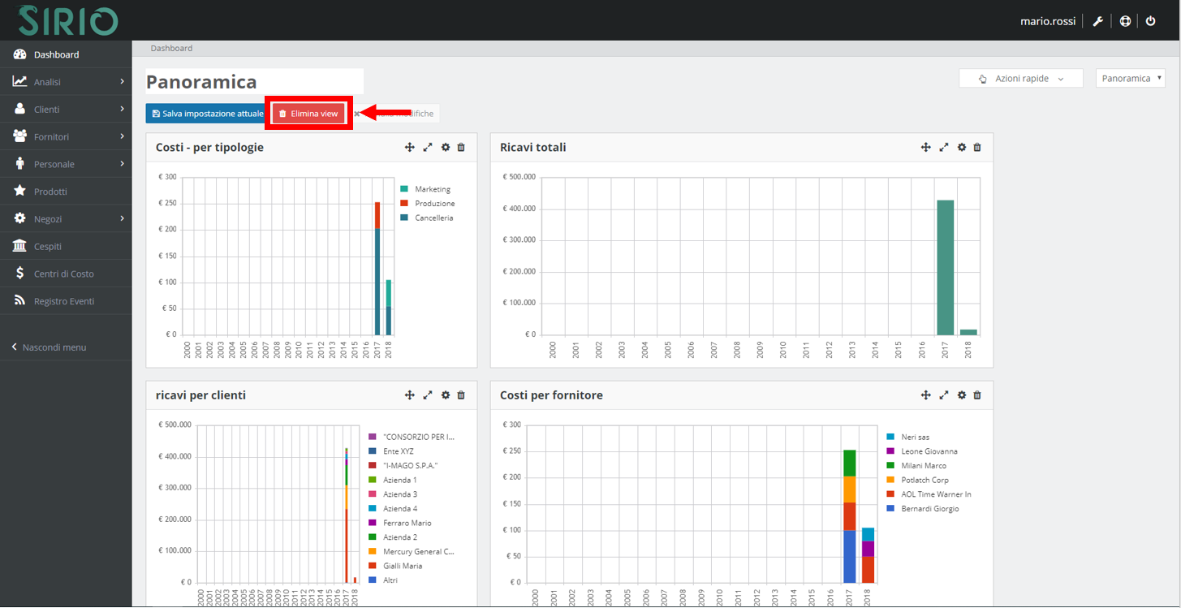
Task: Open gear settings on Ricavi totali widget
Action: [961, 147]
